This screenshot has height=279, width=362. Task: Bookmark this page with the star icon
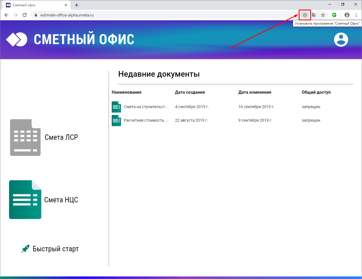tap(323, 15)
